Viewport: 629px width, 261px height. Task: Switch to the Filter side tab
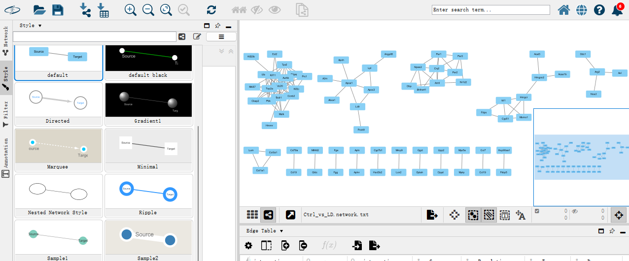(6, 114)
